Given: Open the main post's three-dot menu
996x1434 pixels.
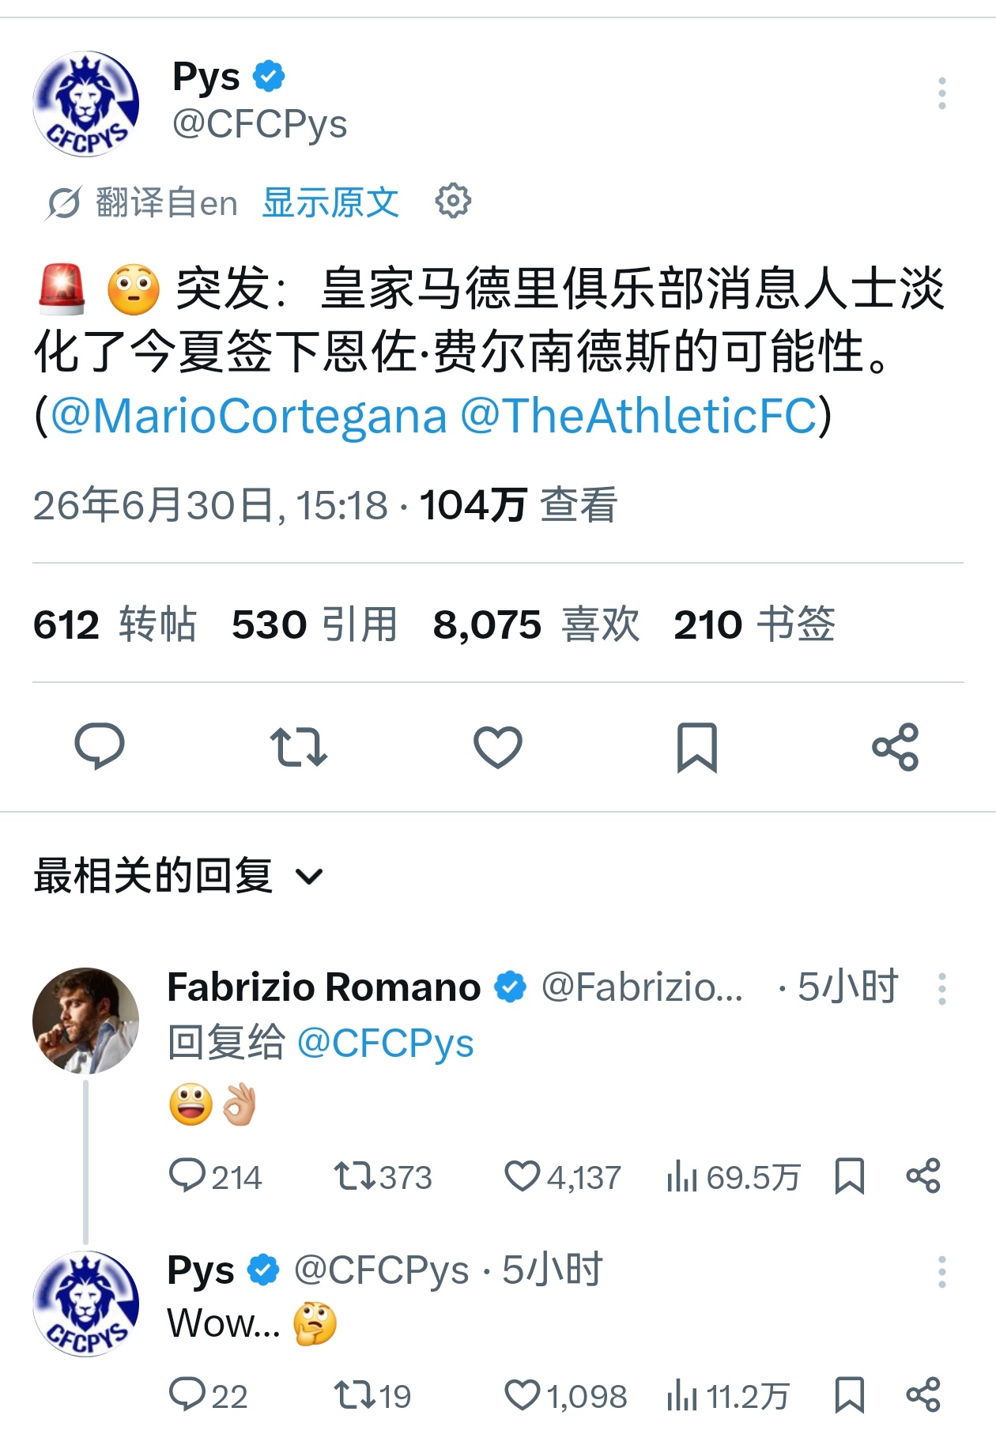Looking at the screenshot, I should pos(941,93).
